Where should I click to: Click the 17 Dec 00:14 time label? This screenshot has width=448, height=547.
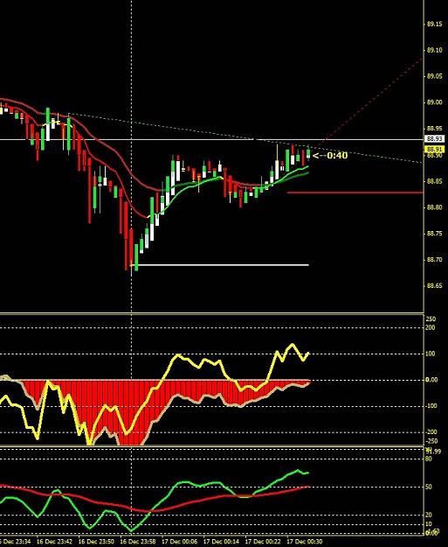pyautogui.click(x=222, y=542)
